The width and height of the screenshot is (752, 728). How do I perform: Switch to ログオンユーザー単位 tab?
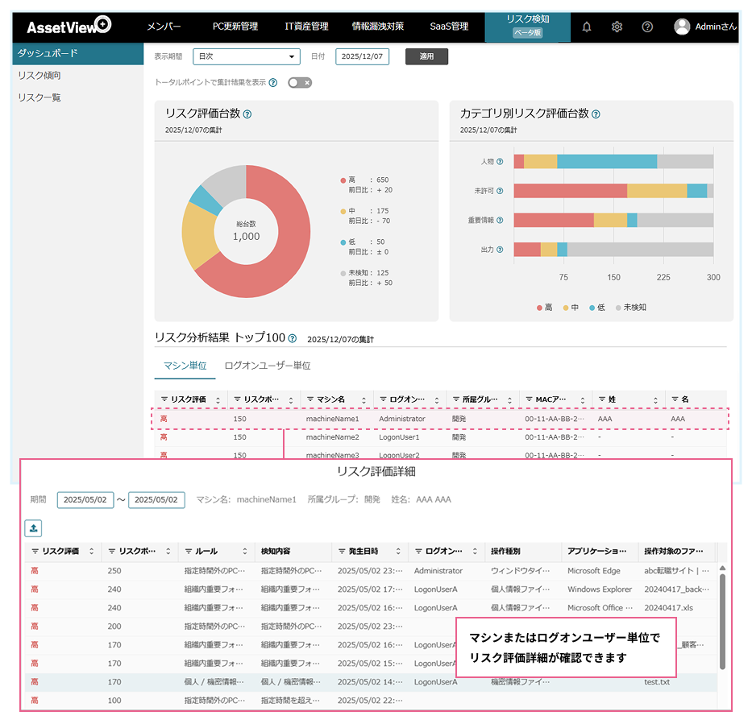pyautogui.click(x=267, y=366)
